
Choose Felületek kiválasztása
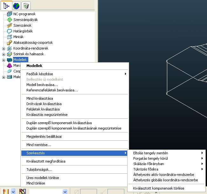75,109
